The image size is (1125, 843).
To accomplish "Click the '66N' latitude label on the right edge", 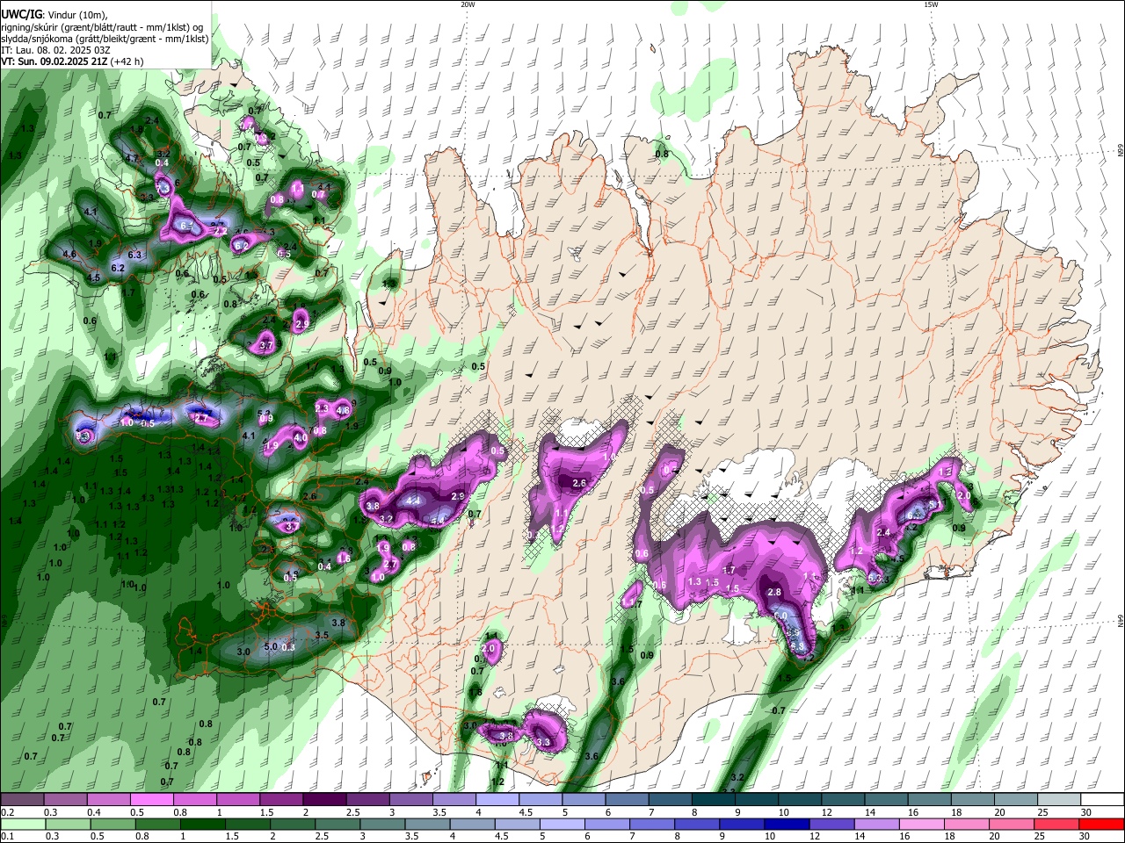I will pos(1121,150).
